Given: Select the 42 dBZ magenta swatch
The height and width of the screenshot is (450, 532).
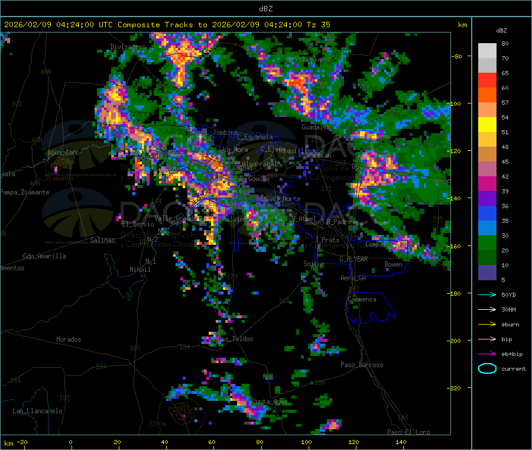Looking at the screenshot, I should tap(487, 183).
